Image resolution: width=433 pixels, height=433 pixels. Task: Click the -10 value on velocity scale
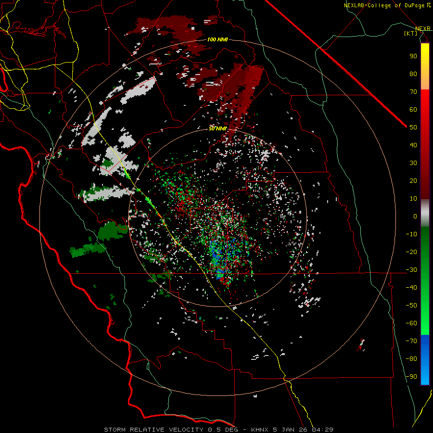pyautogui.click(x=411, y=234)
